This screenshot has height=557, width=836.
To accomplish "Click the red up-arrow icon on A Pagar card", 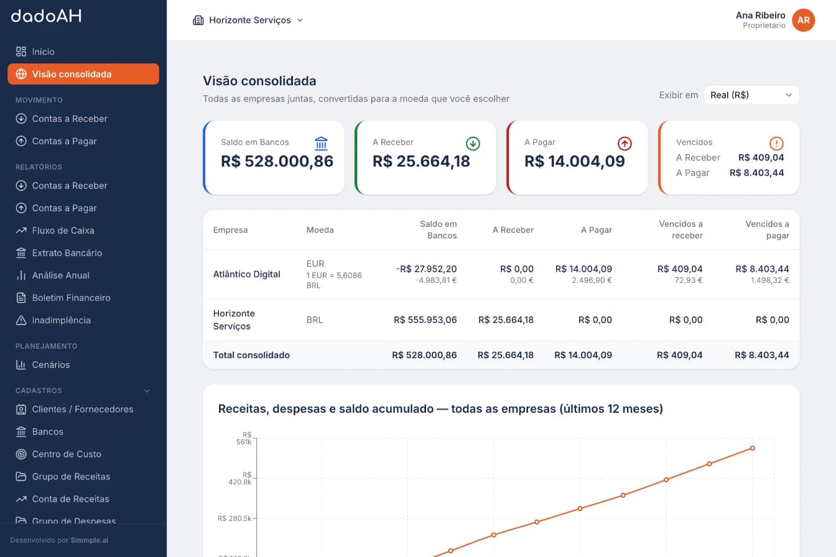I will point(625,144).
